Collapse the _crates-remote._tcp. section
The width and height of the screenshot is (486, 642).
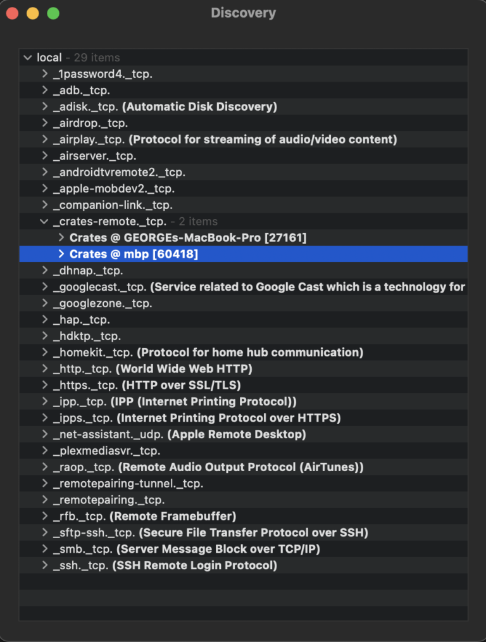[44, 221]
